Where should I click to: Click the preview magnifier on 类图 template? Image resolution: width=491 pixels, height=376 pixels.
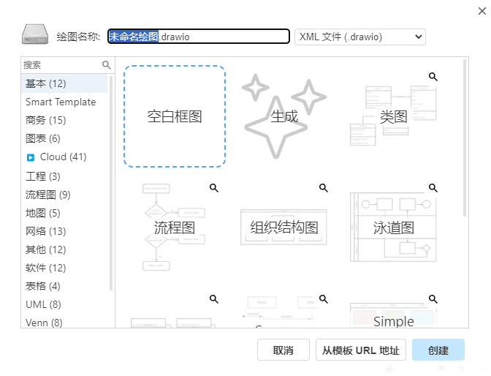[433, 76]
